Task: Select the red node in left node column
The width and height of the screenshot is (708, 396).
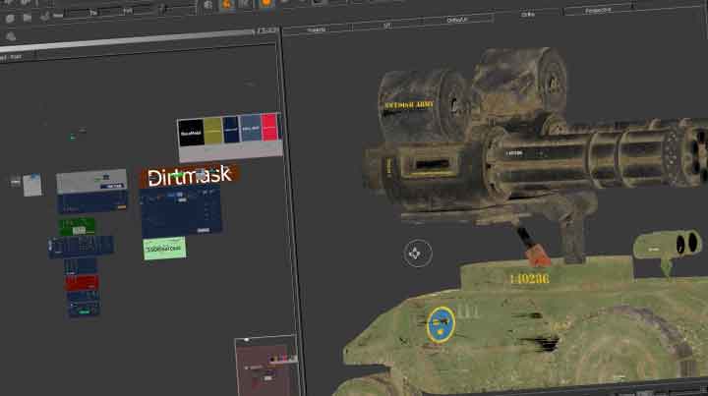Action: 82,282
